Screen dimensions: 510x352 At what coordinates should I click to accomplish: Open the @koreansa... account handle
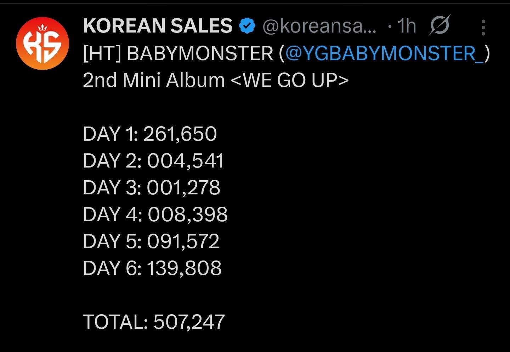(319, 26)
